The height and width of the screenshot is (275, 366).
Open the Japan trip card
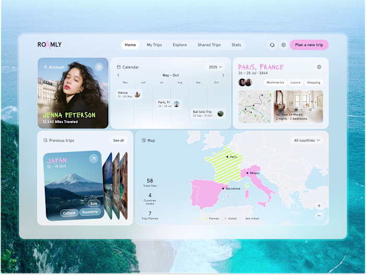pos(74,186)
